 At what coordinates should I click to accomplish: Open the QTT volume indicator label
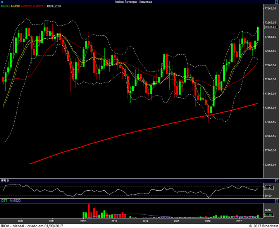4,201
